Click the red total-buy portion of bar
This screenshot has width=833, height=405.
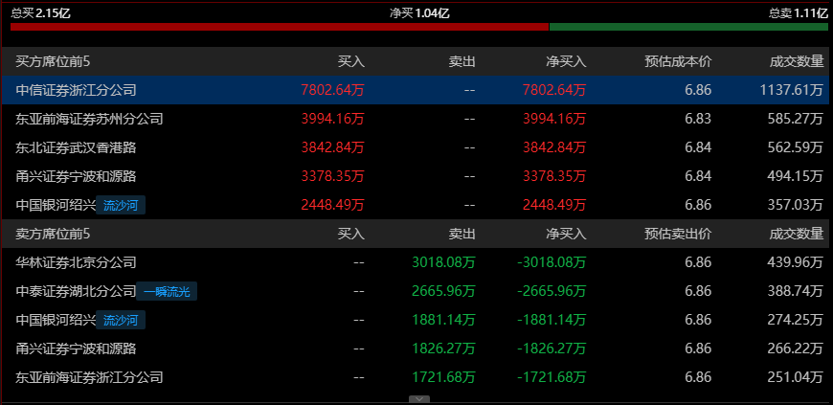click(x=280, y=27)
